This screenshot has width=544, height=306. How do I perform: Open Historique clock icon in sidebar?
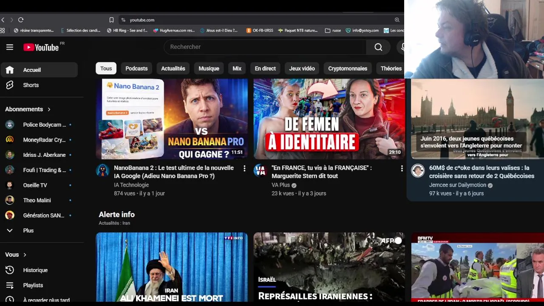coord(10,270)
